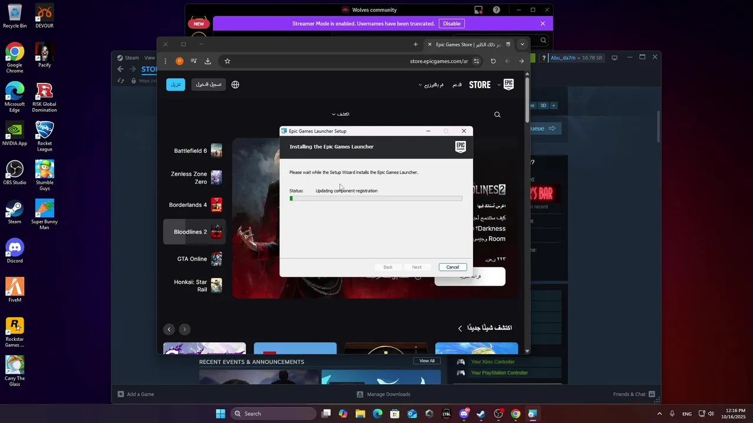The width and height of the screenshot is (753, 423).
Task: Click the blue download button on Epic Store
Action: pyautogui.click(x=175, y=85)
